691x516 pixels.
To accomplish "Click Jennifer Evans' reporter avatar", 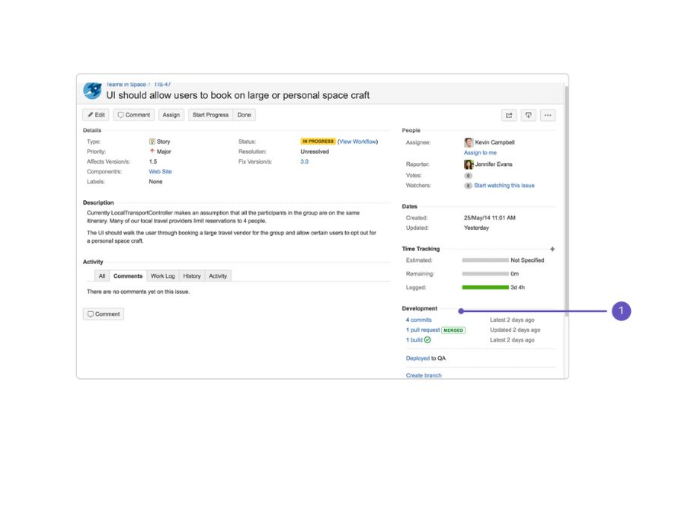I will pos(469,164).
